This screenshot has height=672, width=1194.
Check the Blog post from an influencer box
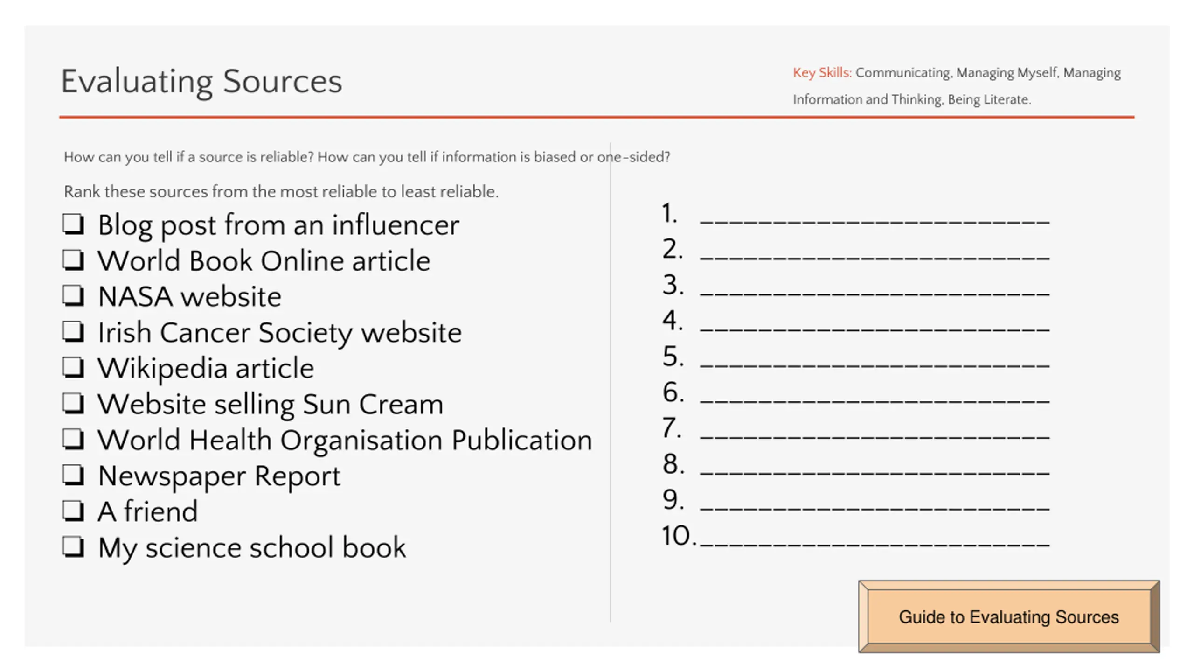click(73, 224)
